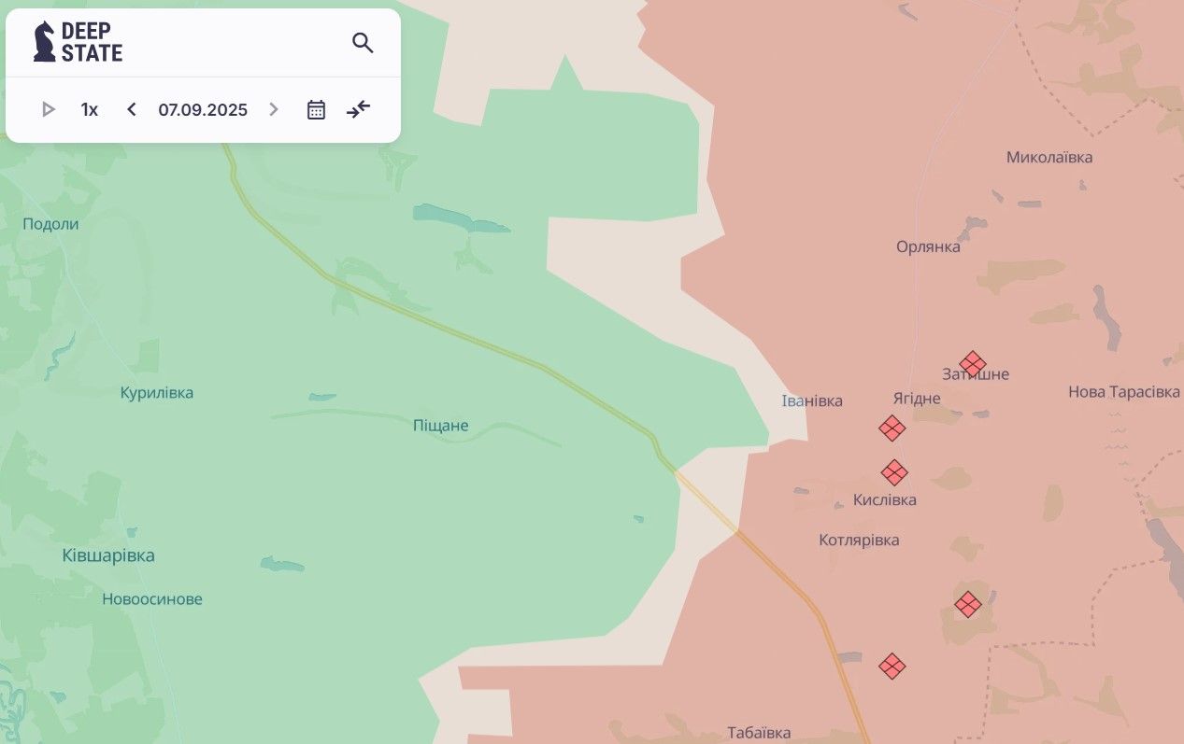Open the calendar date picker
1184x744 pixels.
(x=317, y=109)
